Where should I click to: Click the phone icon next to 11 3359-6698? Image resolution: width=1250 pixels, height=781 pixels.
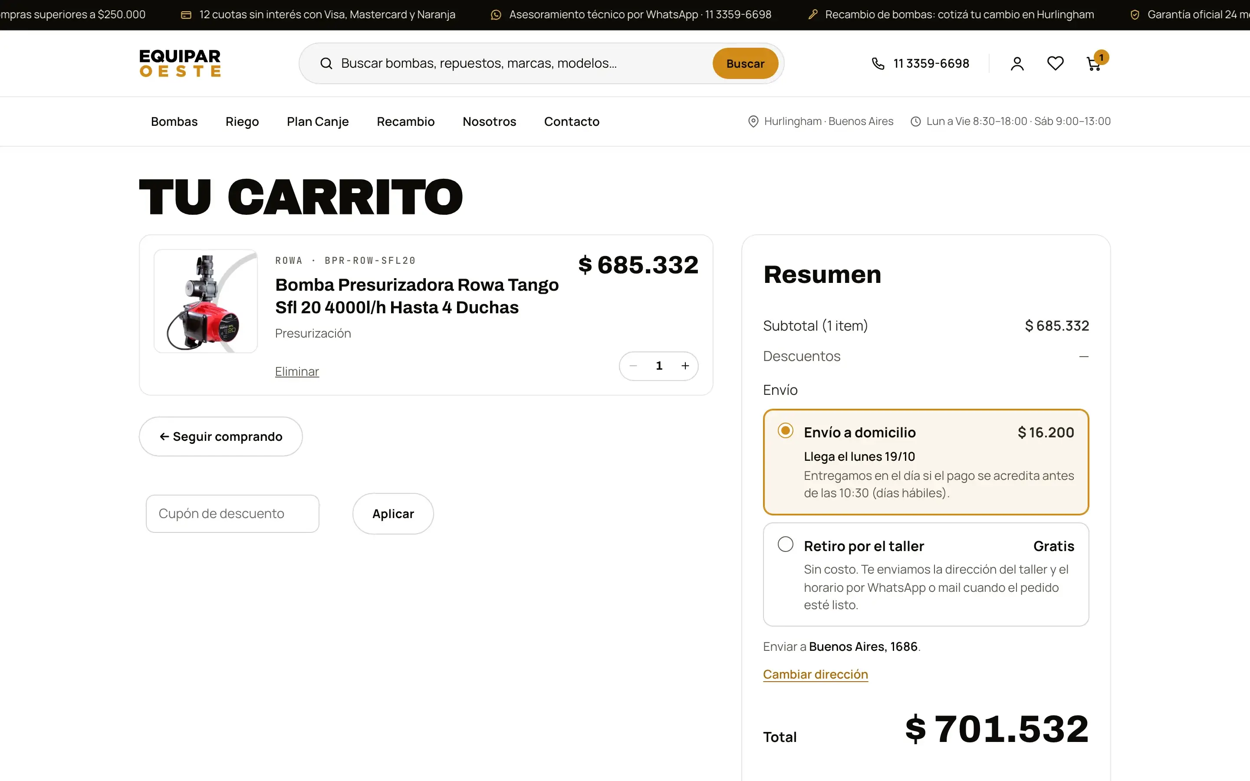pos(878,63)
